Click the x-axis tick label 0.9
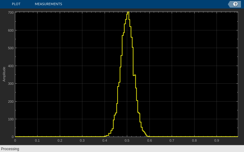Viewport: 244px width, 152px height. [x=217, y=140]
